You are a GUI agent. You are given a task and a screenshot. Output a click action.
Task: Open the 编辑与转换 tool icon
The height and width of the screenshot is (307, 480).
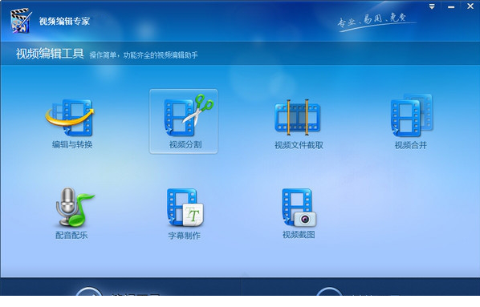(70, 117)
